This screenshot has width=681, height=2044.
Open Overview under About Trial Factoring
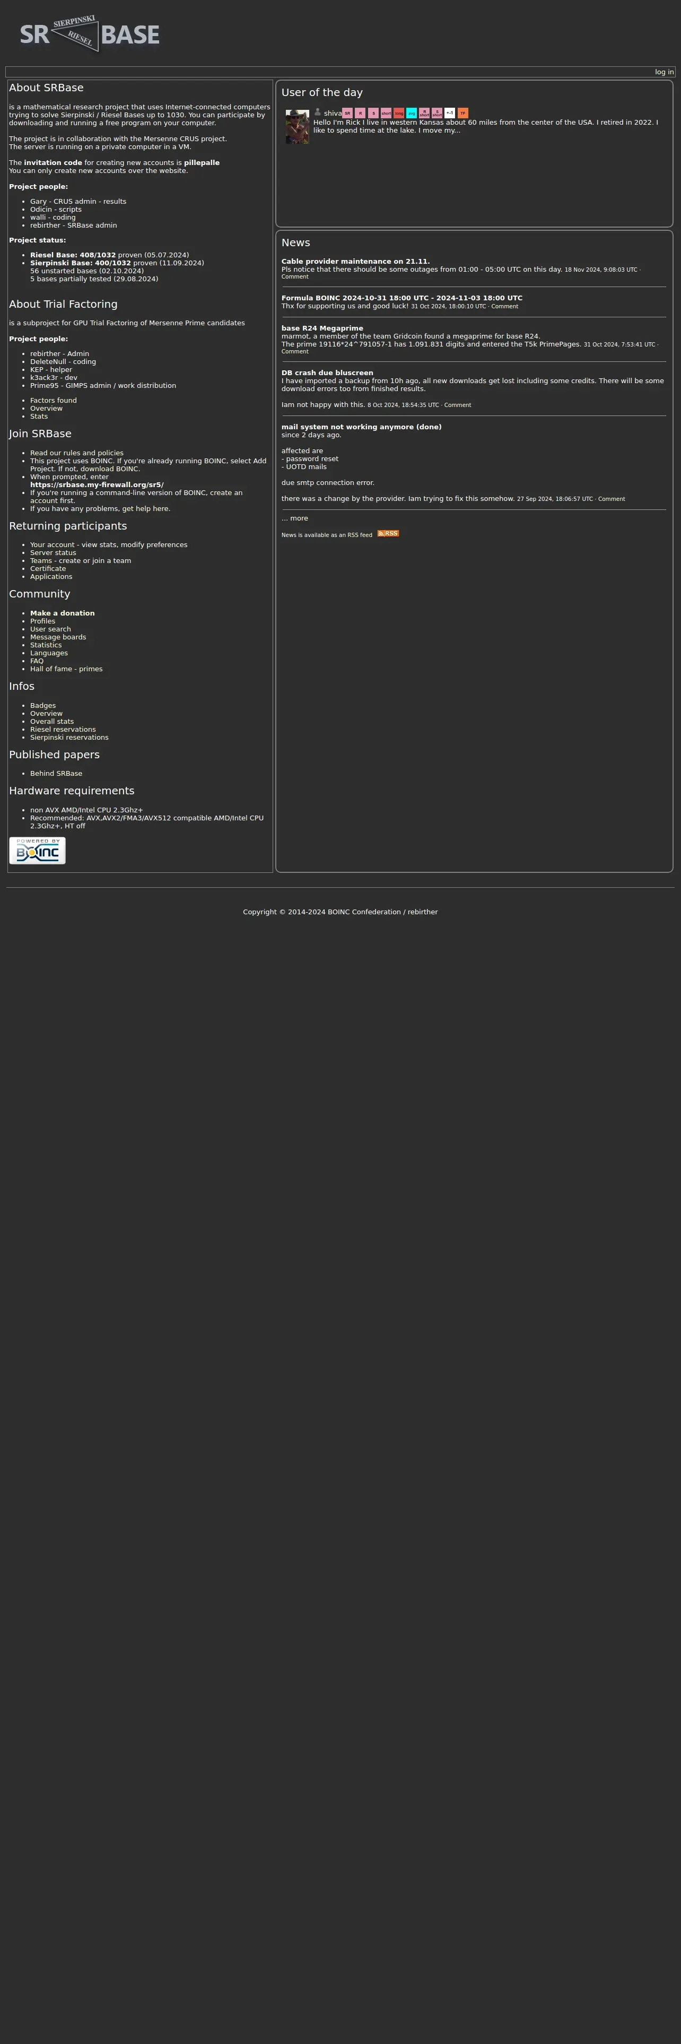tap(46, 409)
